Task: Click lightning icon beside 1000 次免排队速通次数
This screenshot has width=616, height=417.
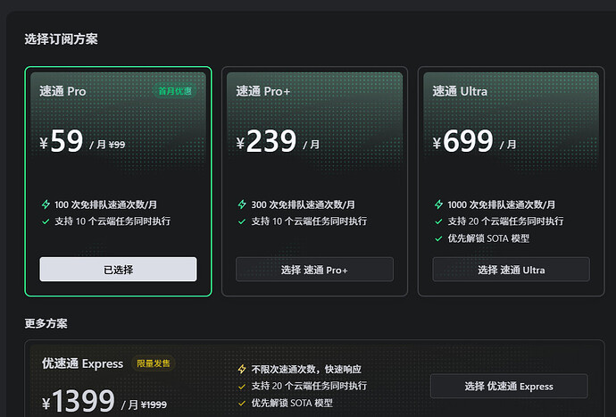Action: tap(439, 204)
